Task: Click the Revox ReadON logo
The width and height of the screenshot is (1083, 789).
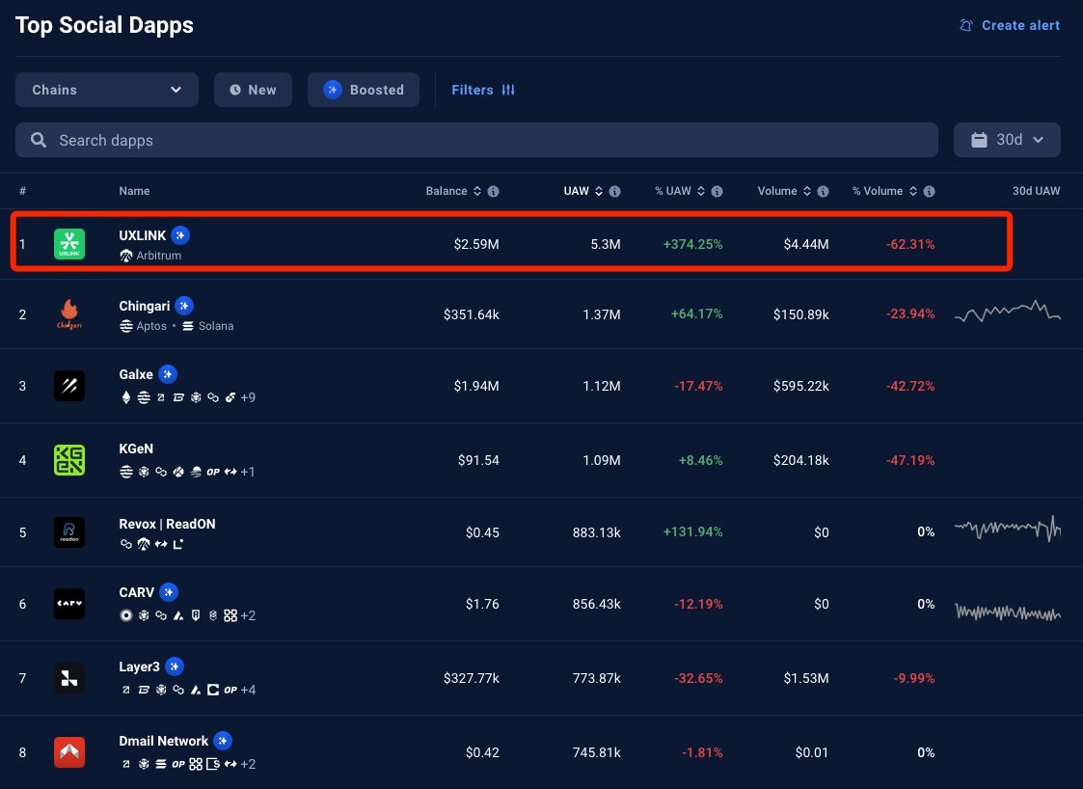Action: [69, 532]
